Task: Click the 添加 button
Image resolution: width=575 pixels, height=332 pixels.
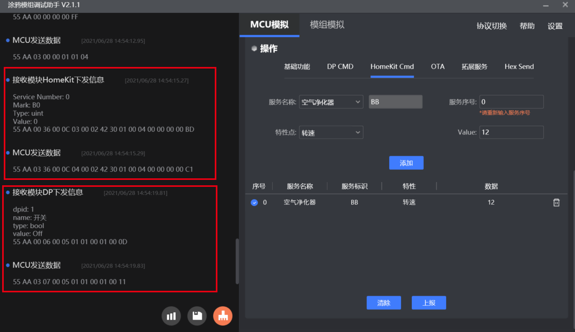Action: point(406,163)
